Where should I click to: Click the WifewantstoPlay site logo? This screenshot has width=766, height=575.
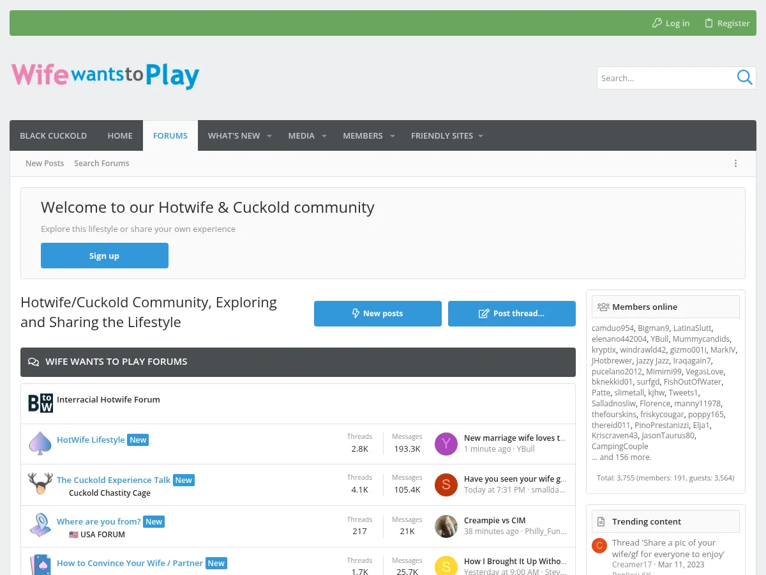click(x=105, y=75)
